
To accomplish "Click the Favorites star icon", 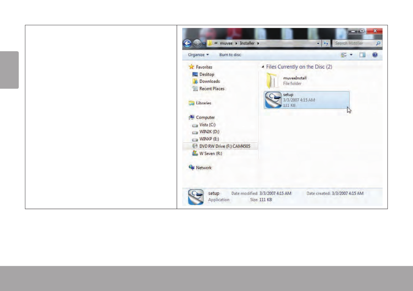I will pos(192,67).
